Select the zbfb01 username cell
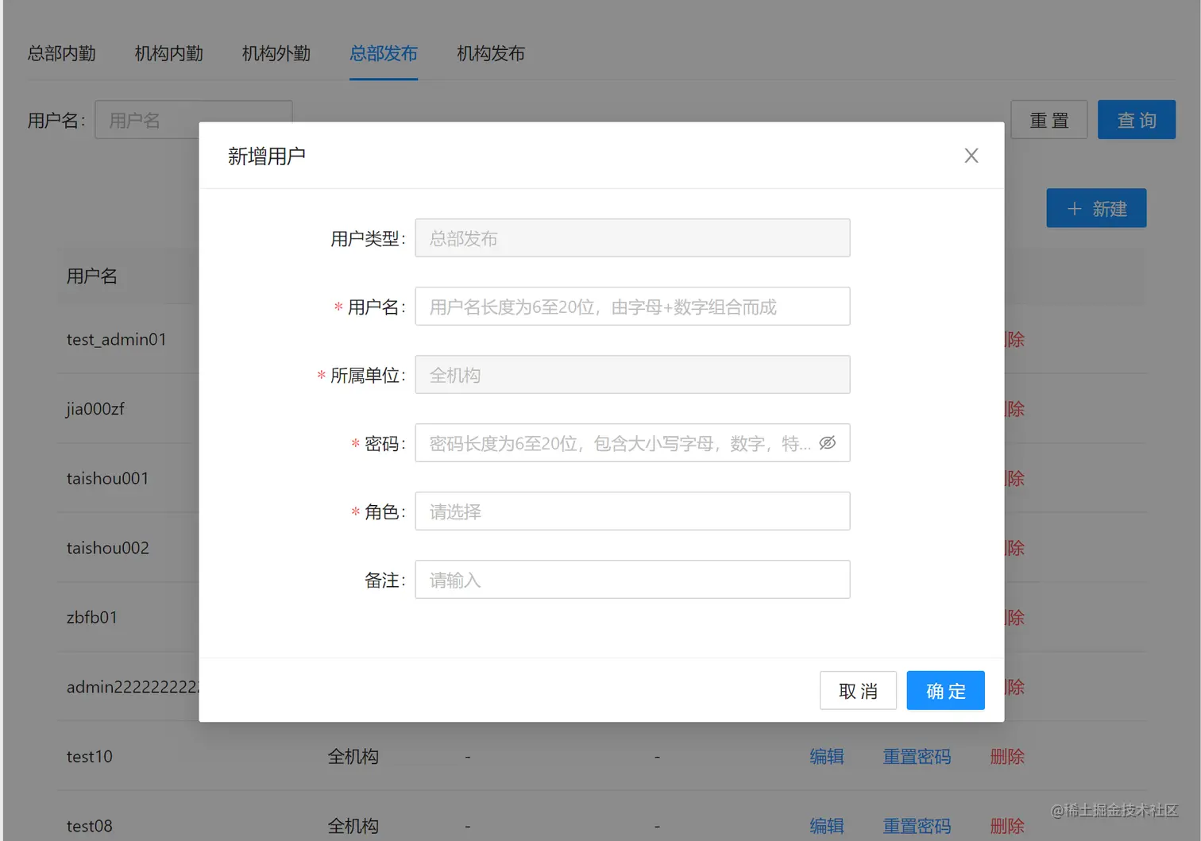The image size is (1201, 841). (92, 618)
